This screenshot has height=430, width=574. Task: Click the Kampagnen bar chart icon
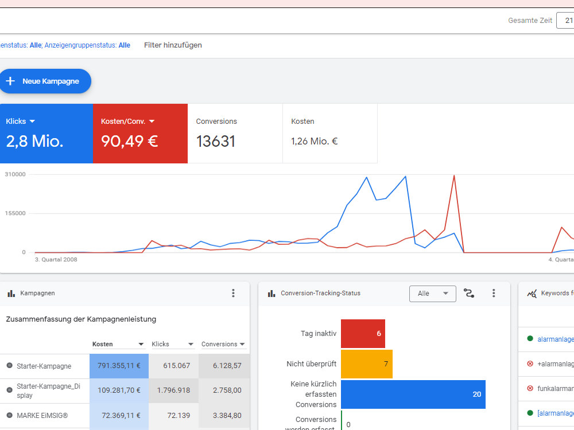[11, 293]
